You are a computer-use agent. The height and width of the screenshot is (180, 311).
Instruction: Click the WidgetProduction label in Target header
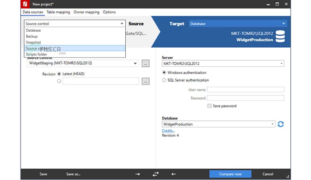pos(255,40)
